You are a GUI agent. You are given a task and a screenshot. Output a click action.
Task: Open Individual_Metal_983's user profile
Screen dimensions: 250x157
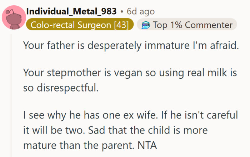[x=71, y=11]
